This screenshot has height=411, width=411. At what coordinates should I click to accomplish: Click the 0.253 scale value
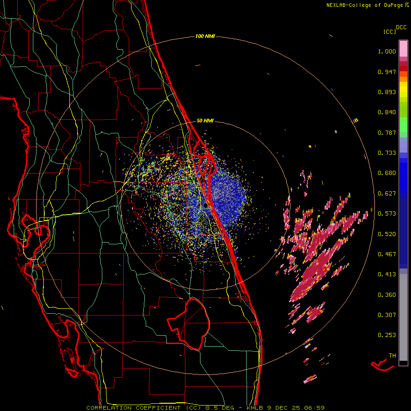click(x=387, y=335)
